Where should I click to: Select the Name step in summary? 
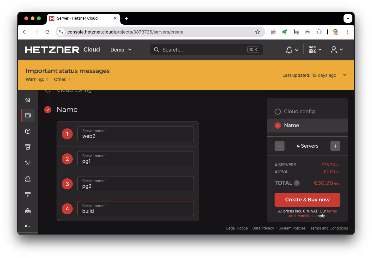click(x=291, y=126)
